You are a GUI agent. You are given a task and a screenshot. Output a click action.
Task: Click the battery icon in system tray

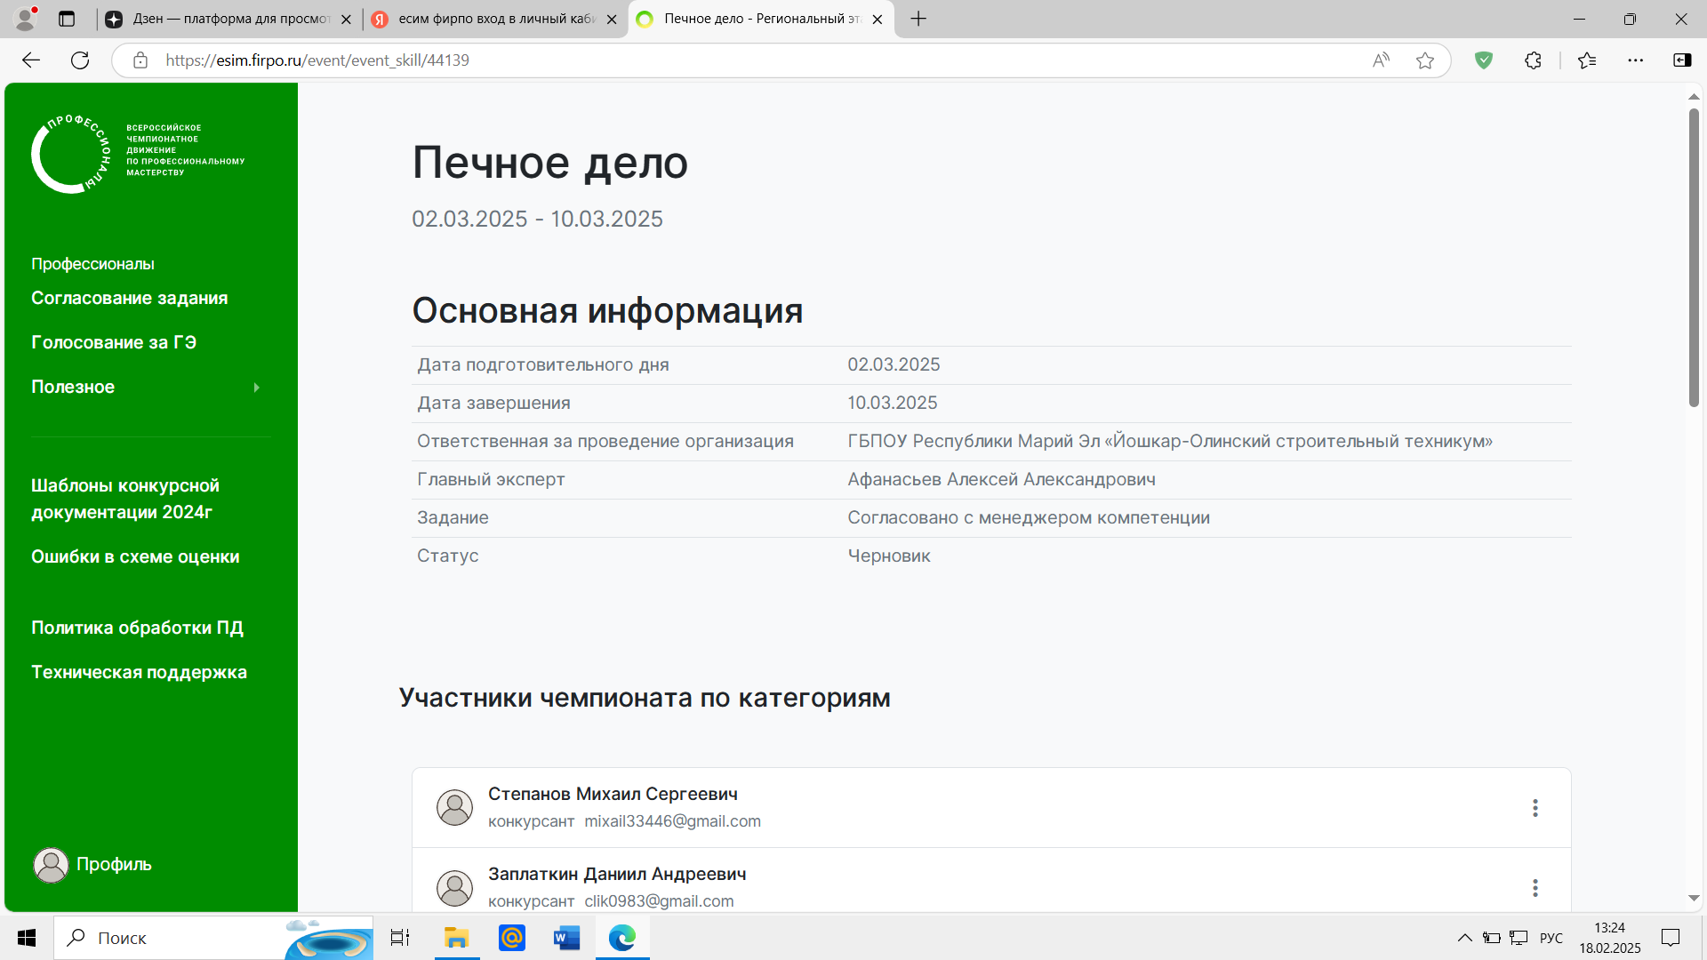pyautogui.click(x=1491, y=937)
